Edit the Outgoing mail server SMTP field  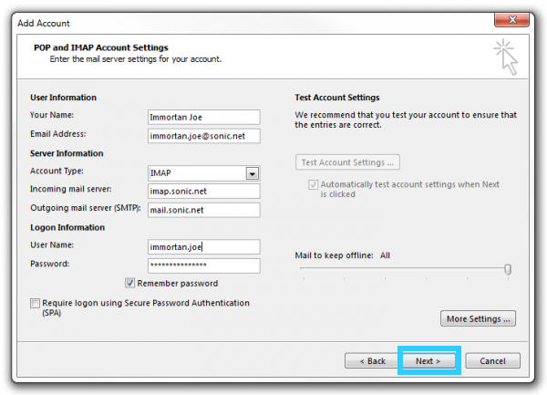(204, 210)
